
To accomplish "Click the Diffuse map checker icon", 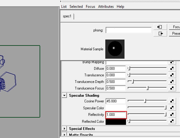I will click(x=172, y=69).
